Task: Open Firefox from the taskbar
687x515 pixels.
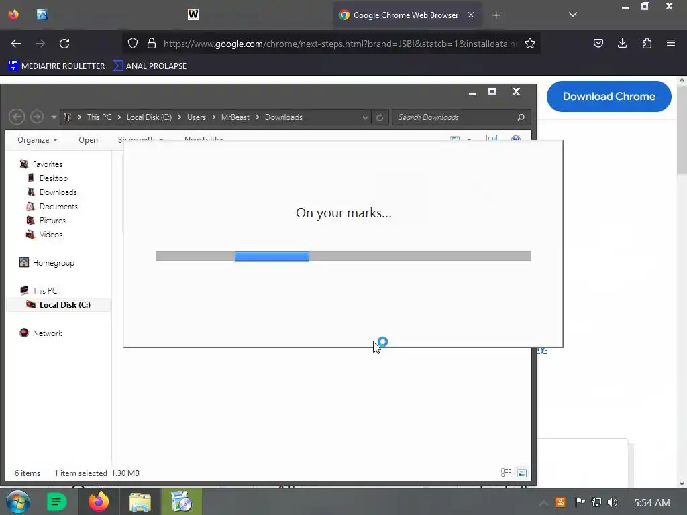Action: pos(99,502)
